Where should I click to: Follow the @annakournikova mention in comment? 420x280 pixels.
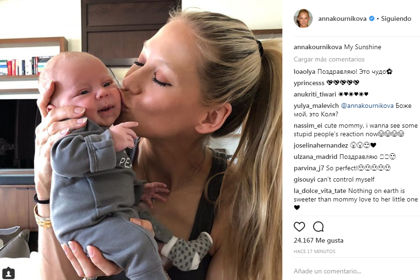point(367,105)
